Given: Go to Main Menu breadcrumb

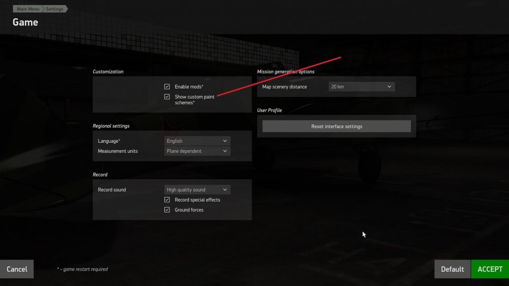Looking at the screenshot, I should coord(27,9).
